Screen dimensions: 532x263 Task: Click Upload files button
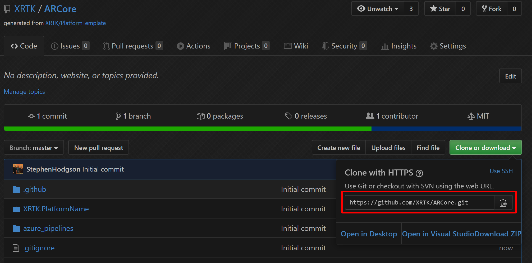coord(388,148)
